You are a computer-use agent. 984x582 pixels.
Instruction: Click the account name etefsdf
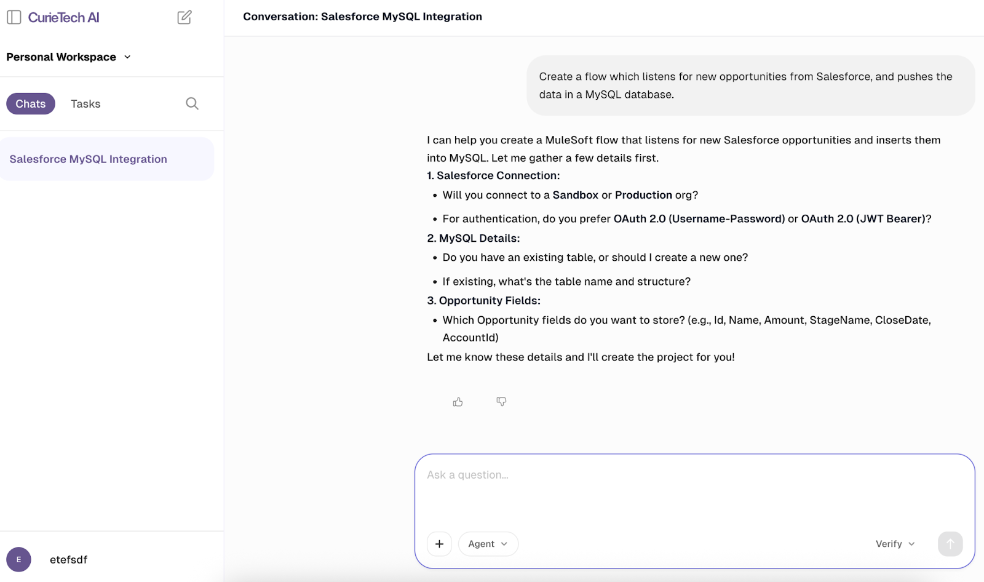(x=68, y=559)
